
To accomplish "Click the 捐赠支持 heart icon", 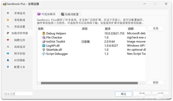I will point(8,40).
